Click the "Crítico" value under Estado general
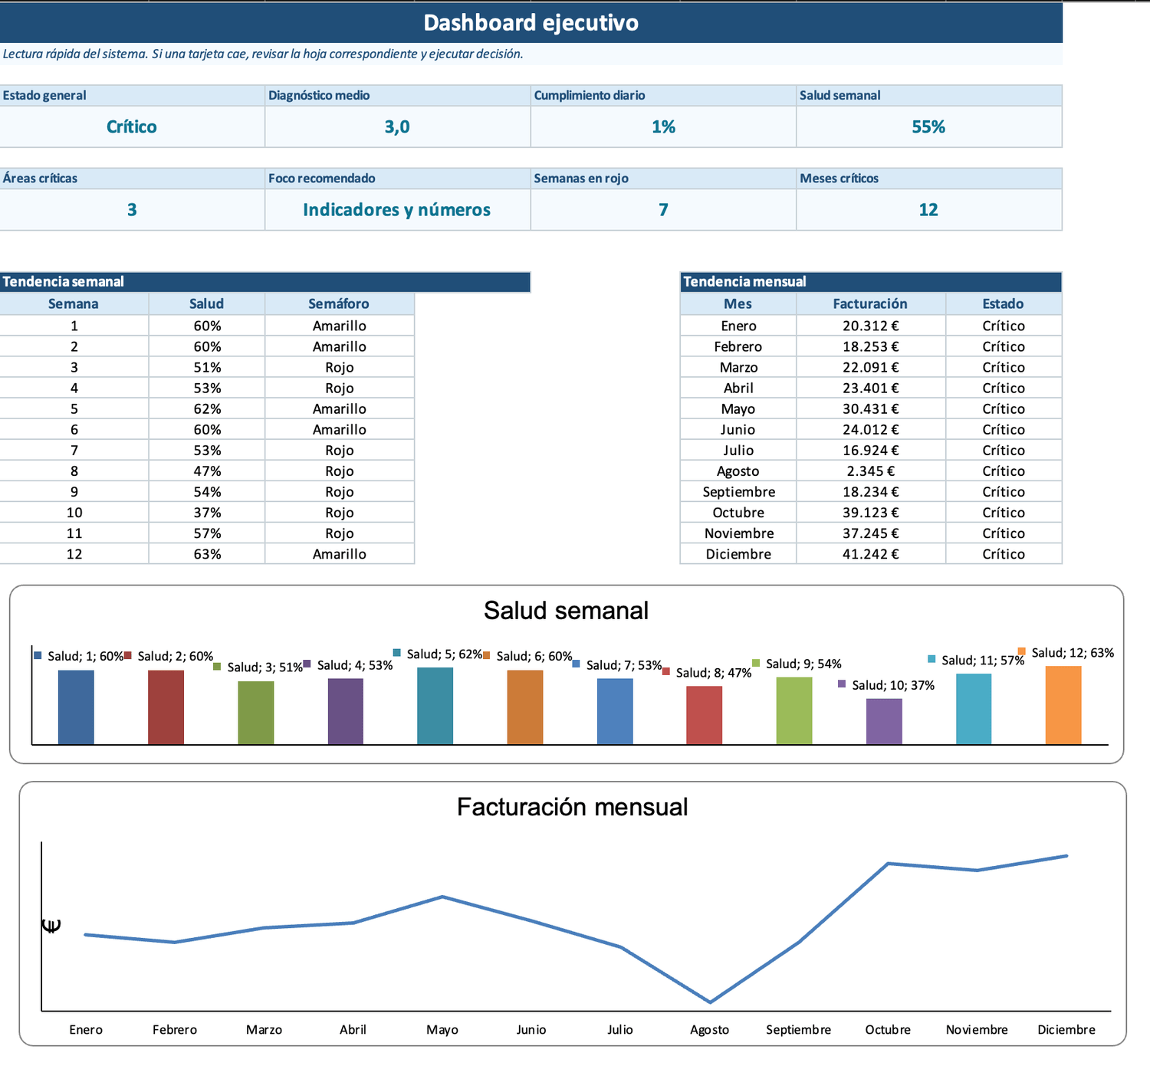Screen dimensions: 1150x1079 [132, 126]
